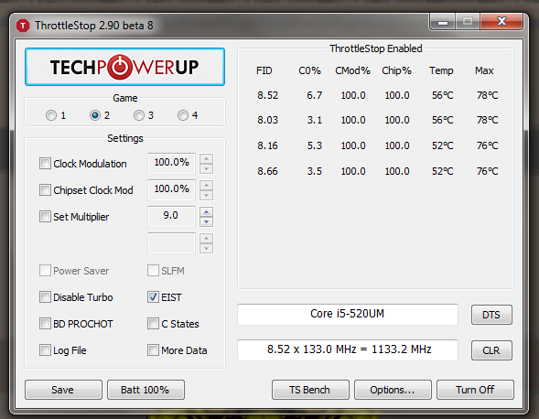Open the TS Bench benchmark
Viewport: 539px width, 419px height.
pyautogui.click(x=310, y=390)
